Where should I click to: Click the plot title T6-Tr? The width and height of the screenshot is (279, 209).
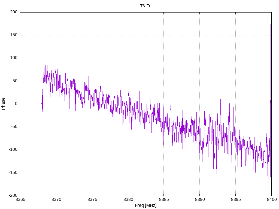[x=145, y=6]
